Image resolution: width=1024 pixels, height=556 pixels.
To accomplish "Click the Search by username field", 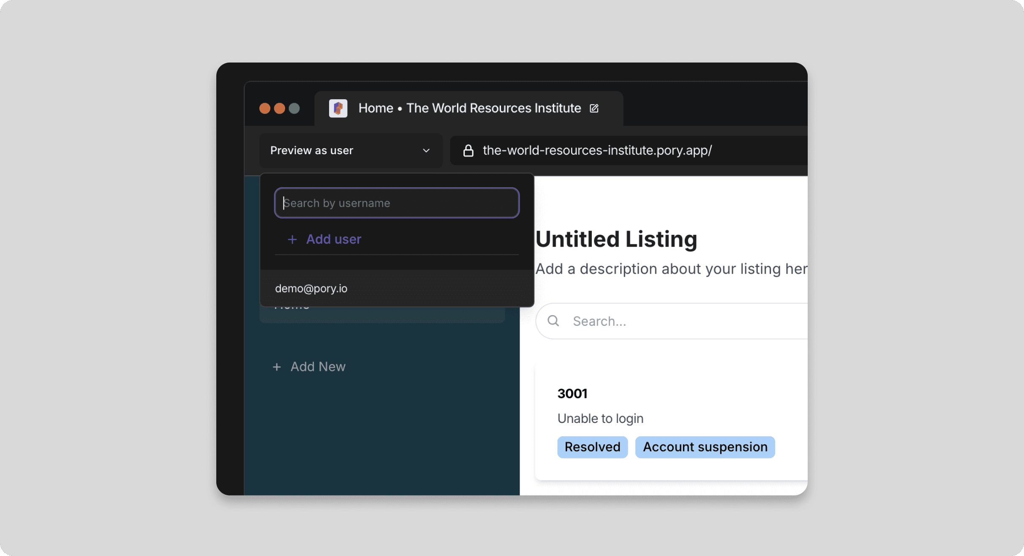I will 397,203.
